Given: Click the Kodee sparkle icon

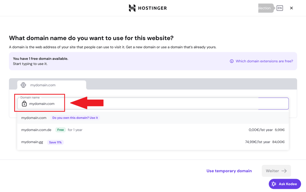Looking at the screenshot, I should point(274,184).
